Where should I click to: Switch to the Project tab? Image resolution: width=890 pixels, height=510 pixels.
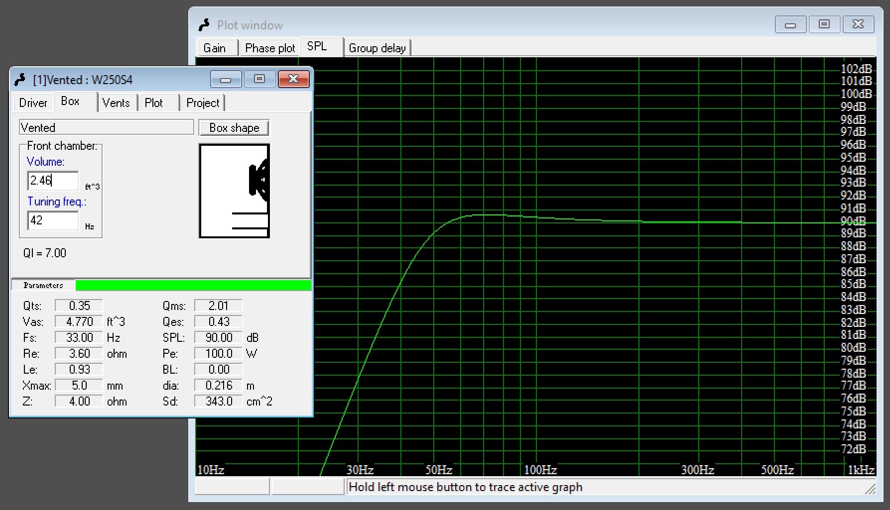coord(203,103)
